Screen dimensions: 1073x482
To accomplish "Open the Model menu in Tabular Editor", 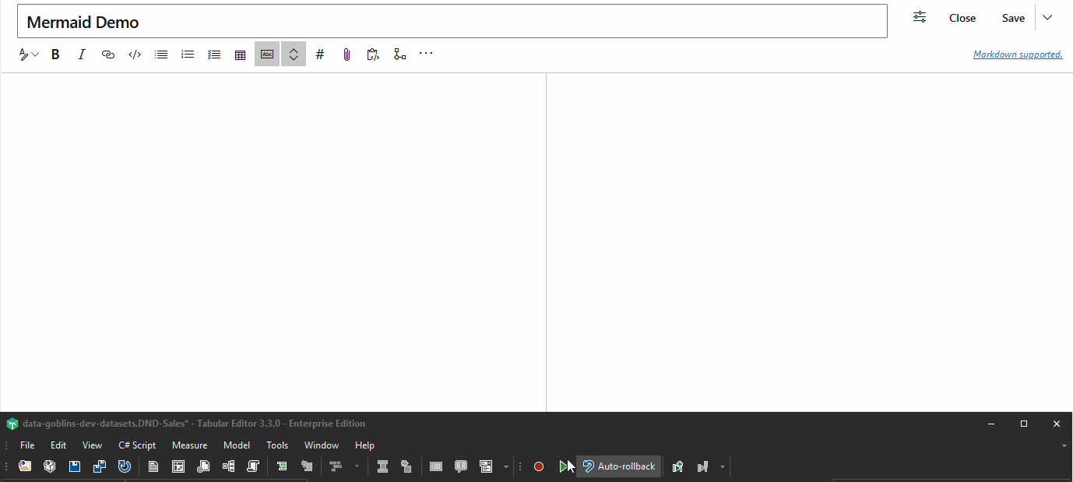I will (x=236, y=445).
